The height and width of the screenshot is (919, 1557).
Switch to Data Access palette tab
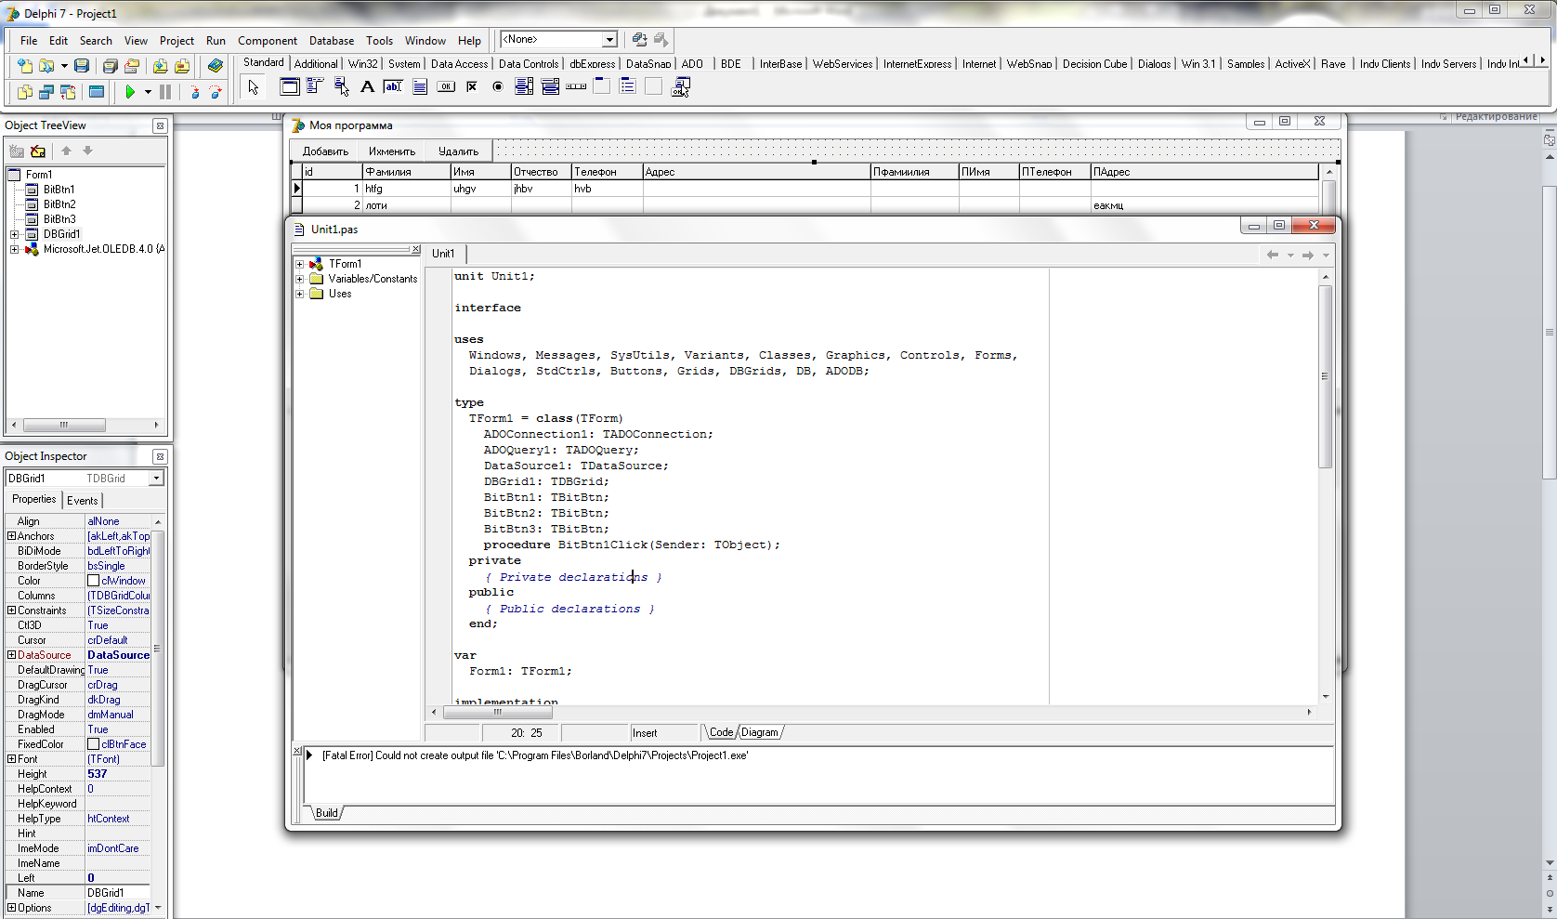point(459,63)
